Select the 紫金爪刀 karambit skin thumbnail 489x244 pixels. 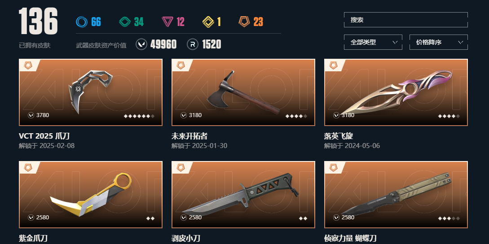coord(91,195)
